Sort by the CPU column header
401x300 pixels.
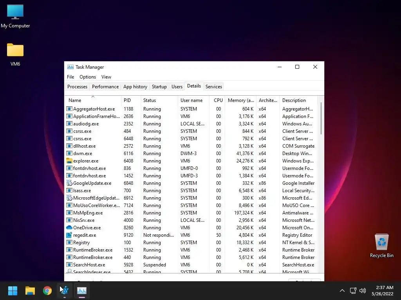pyautogui.click(x=217, y=100)
